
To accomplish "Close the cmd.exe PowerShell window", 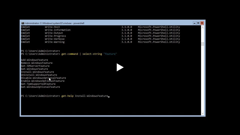I will pos(202,23).
